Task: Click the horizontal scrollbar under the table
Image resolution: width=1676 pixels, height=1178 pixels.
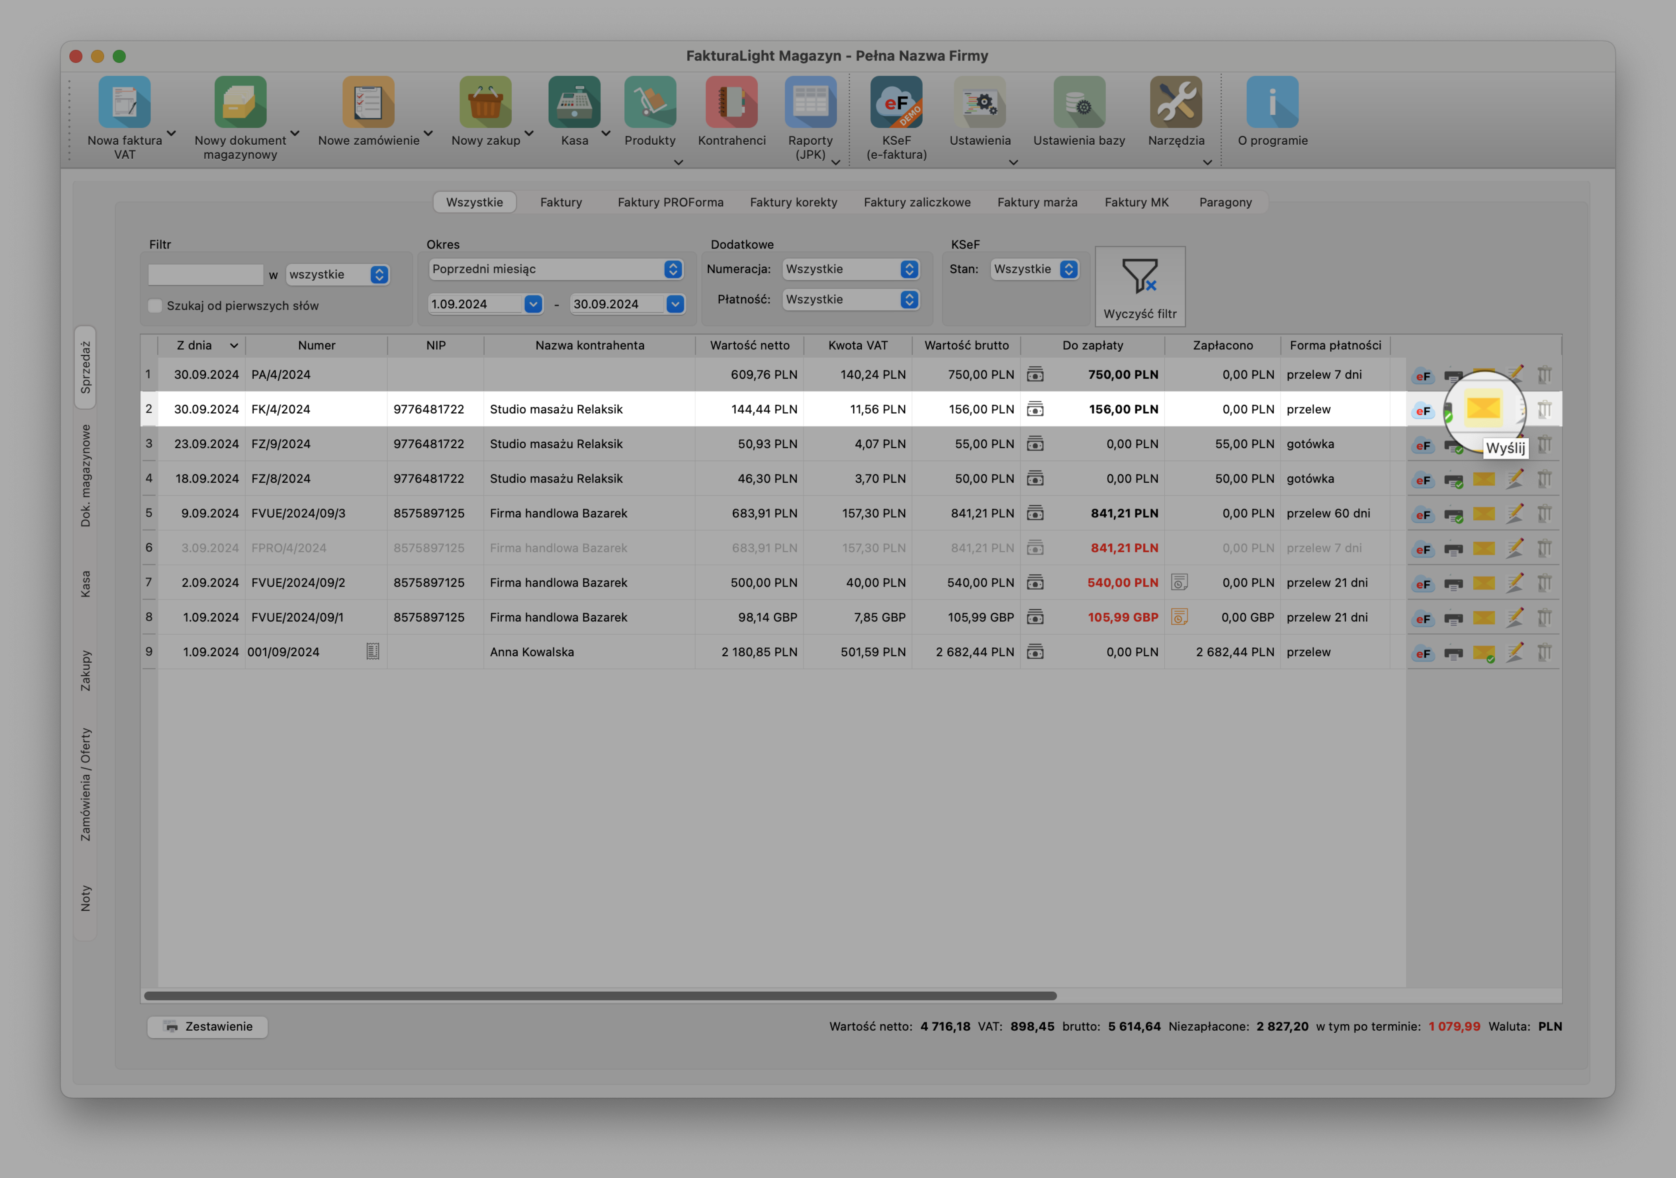Action: pos(600,996)
